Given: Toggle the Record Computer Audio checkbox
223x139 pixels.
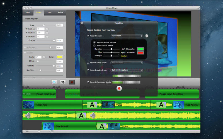Looking at the screenshot, I should tap(88, 82).
